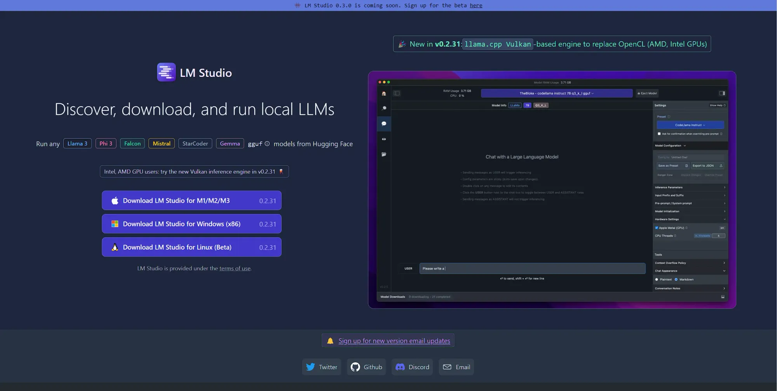Click the USER message input field

pos(532,268)
